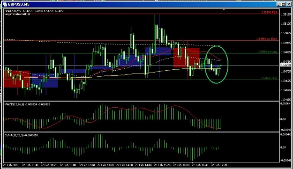Click 1.54785 on the price axis

[x=286, y=61]
